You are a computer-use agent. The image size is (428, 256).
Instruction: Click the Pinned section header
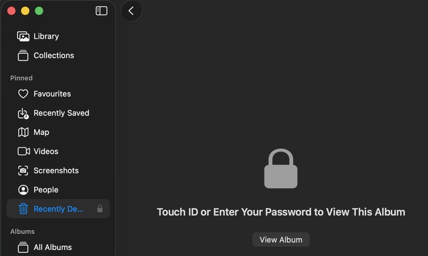tap(22, 78)
